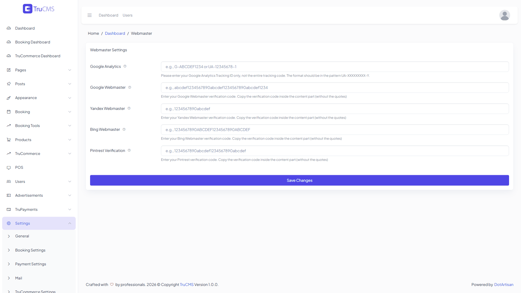Click the Dashboard link in top bar

[x=109, y=15]
